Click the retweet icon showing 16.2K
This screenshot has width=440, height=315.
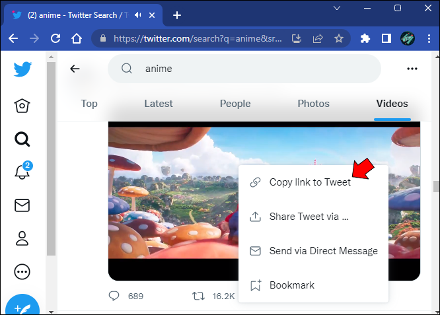click(198, 296)
